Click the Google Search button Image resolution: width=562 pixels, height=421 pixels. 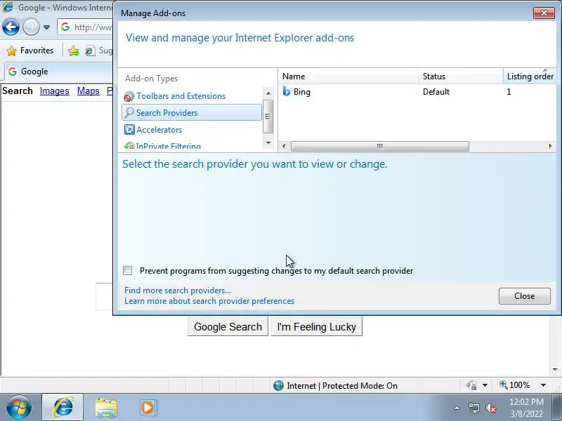pos(228,326)
